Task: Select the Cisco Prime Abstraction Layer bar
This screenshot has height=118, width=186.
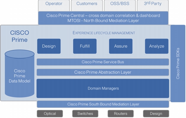Action: point(103,72)
